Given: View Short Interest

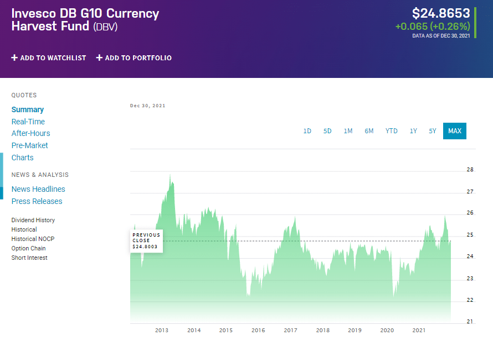Looking at the screenshot, I should coord(29,258).
